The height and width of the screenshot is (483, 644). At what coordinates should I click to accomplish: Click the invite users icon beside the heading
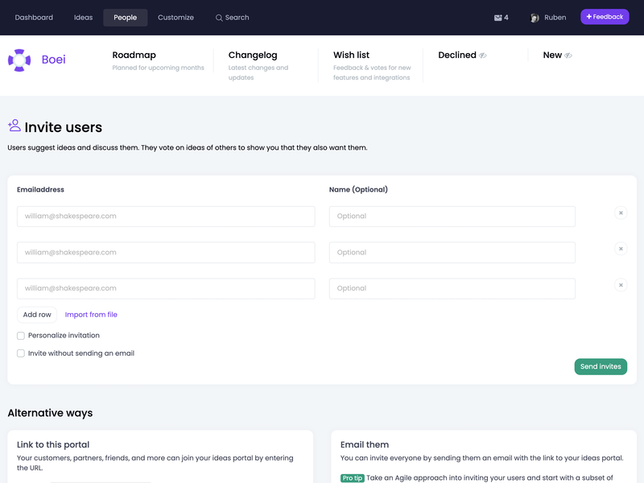click(15, 126)
